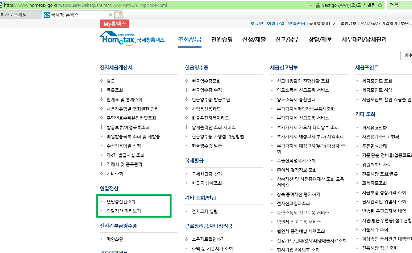Select the 민원증명 main menu
This screenshot has height=253, width=412.
(x=222, y=39)
